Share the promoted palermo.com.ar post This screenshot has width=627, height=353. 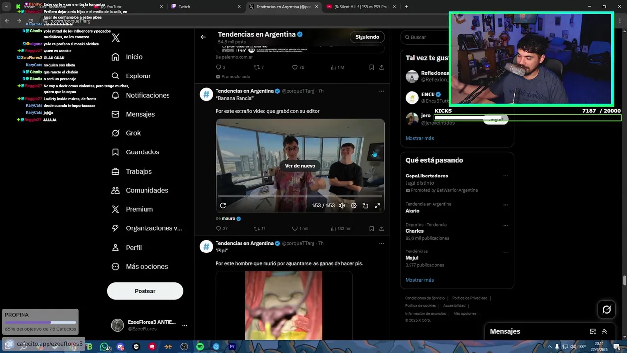[382, 67]
